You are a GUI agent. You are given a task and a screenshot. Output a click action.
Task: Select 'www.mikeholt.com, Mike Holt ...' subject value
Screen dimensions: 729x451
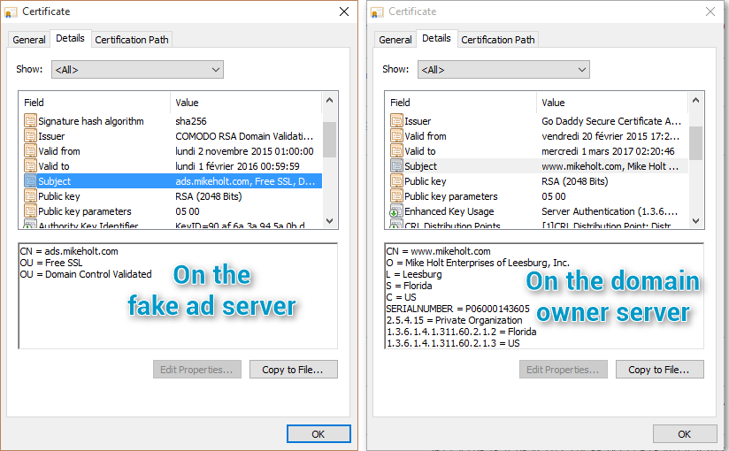pyautogui.click(x=610, y=166)
